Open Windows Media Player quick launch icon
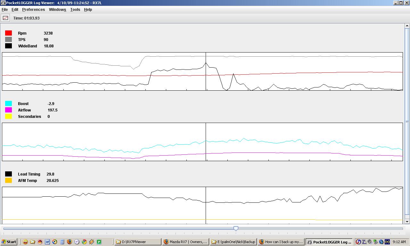 55,242
